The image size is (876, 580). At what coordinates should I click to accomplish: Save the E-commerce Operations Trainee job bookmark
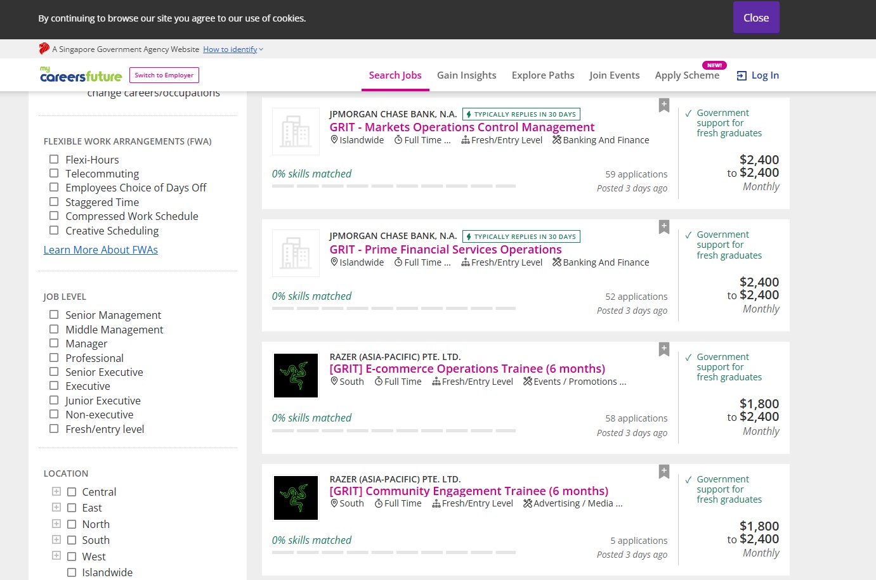[x=664, y=349]
